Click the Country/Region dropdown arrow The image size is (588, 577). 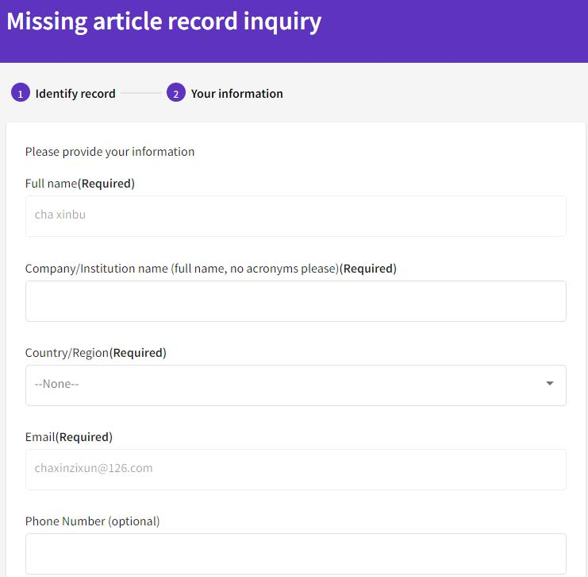pos(550,384)
